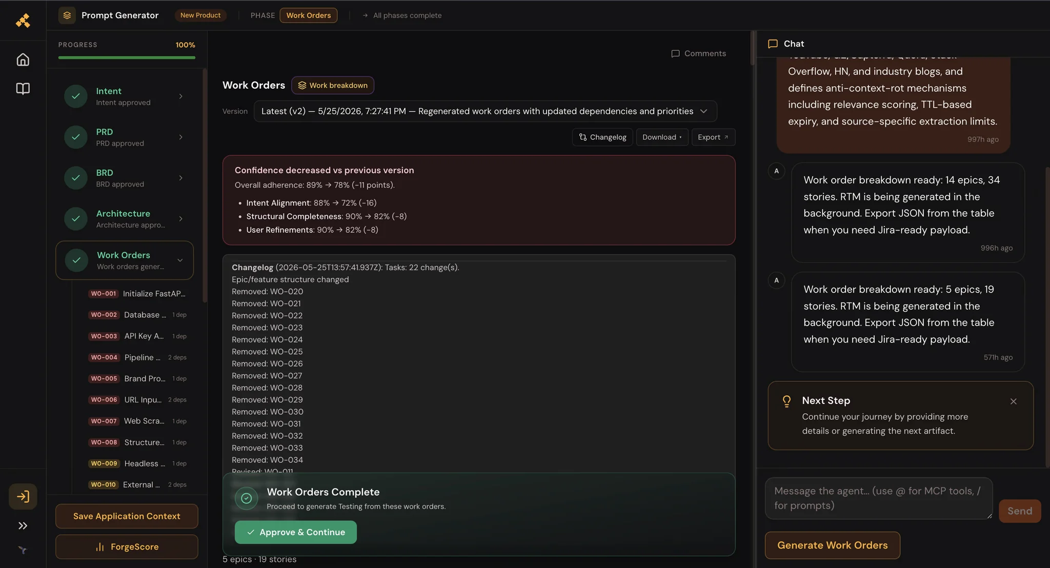The image size is (1050, 568).
Task: Collapse the Work Orders phase chevron
Action: pyautogui.click(x=180, y=260)
